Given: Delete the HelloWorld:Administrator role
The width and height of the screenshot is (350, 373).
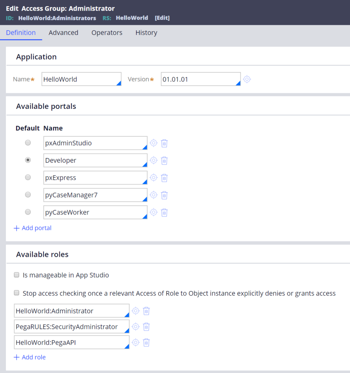Looking at the screenshot, I should coord(146,311).
